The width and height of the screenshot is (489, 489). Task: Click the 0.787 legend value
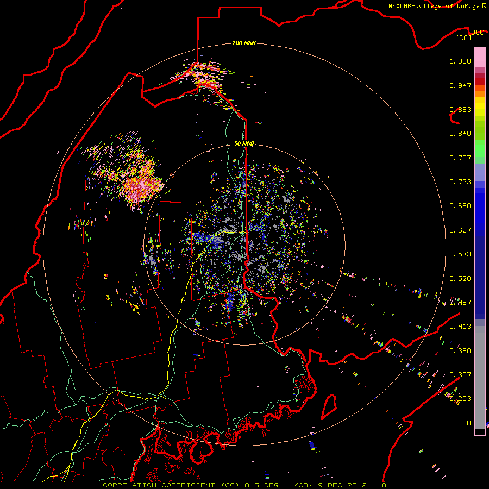(460, 158)
